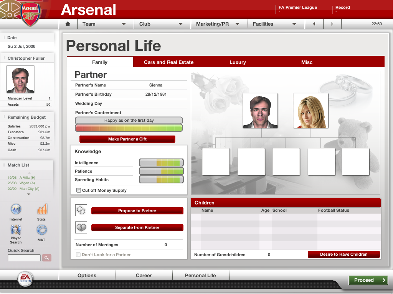Click the back arrow navigation icon

coord(314,24)
